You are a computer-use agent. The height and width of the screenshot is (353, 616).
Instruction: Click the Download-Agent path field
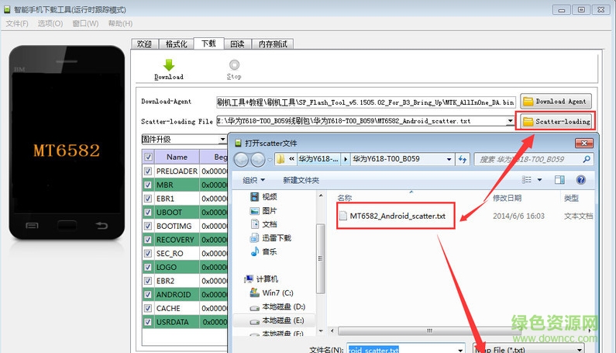tap(366, 102)
